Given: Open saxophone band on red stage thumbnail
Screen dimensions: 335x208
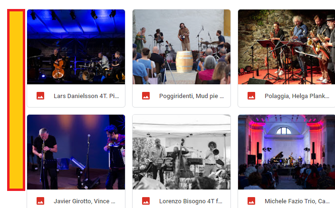Looking at the screenshot, I should pyautogui.click(x=287, y=47).
